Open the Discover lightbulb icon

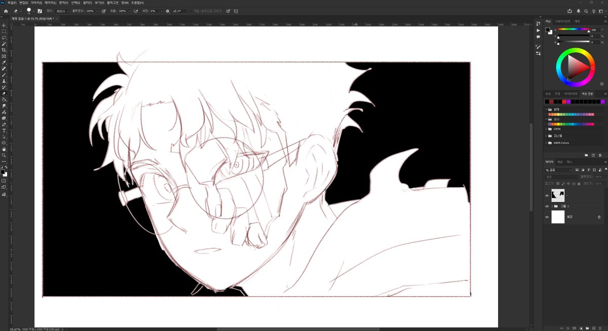[x=595, y=11]
